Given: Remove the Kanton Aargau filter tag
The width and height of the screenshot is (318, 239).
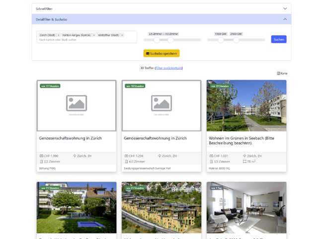Looking at the screenshot, I should (x=93, y=35).
